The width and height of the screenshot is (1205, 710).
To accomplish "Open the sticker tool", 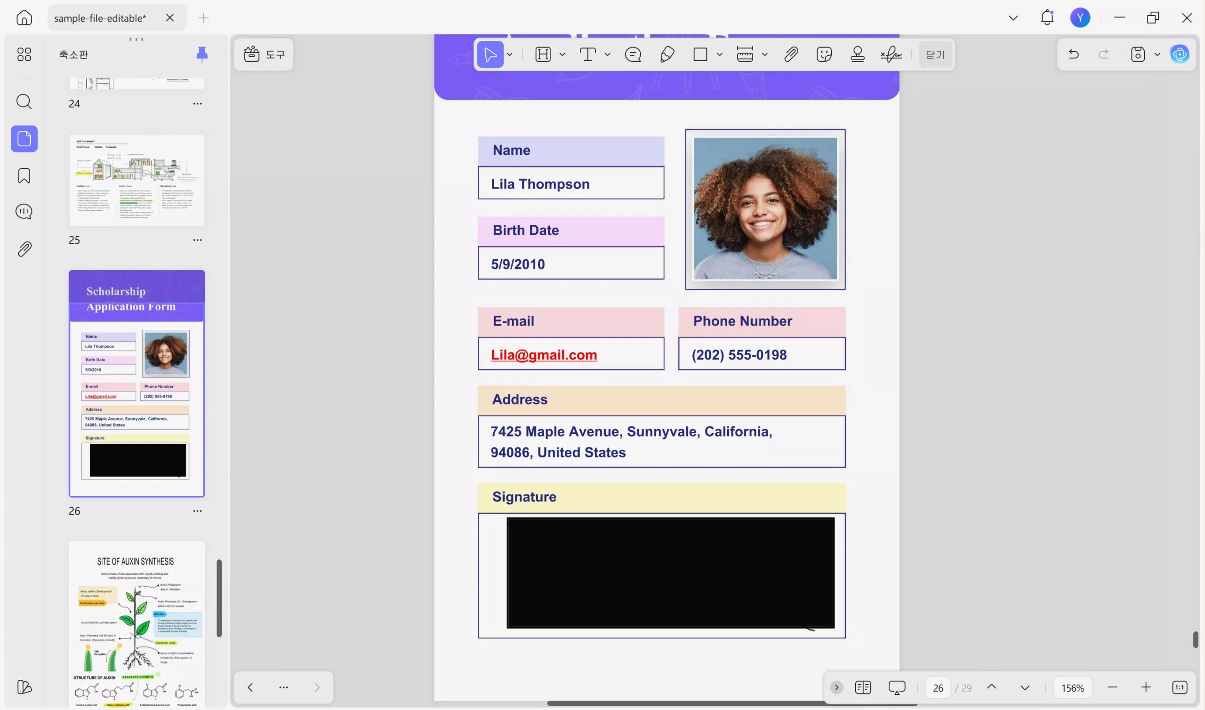I will [x=824, y=55].
